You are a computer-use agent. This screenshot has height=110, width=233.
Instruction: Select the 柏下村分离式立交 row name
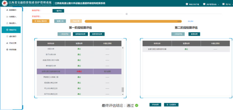pos(51,94)
